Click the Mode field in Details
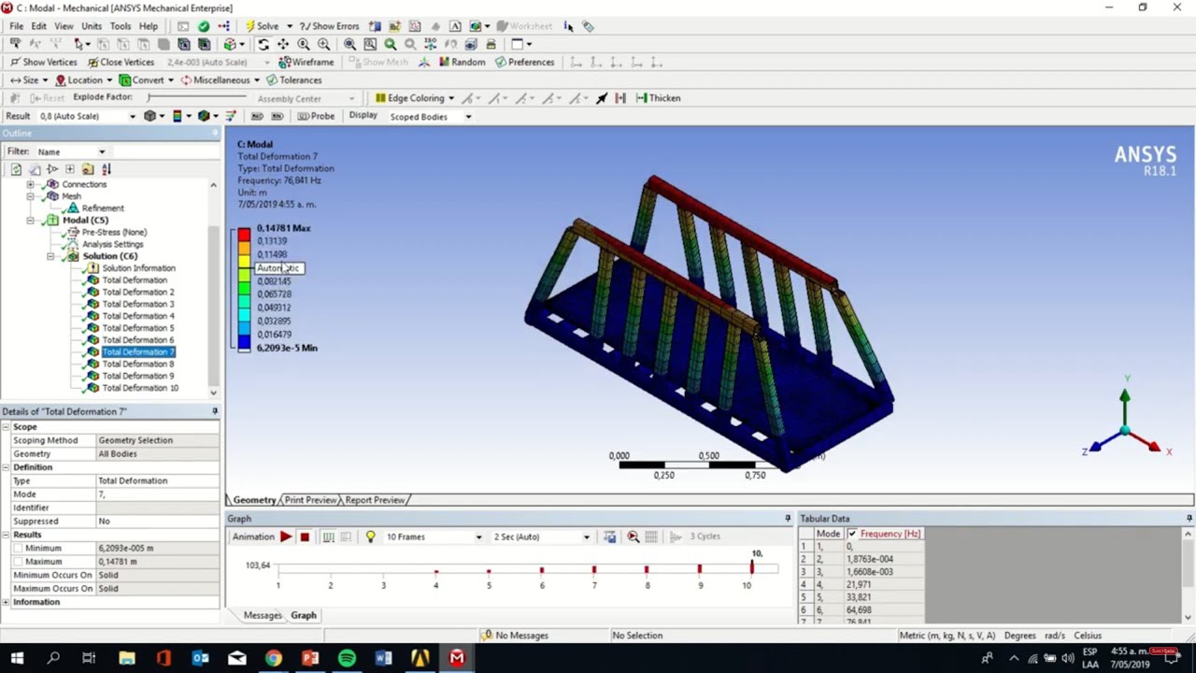The height and width of the screenshot is (673, 1196). click(156, 494)
